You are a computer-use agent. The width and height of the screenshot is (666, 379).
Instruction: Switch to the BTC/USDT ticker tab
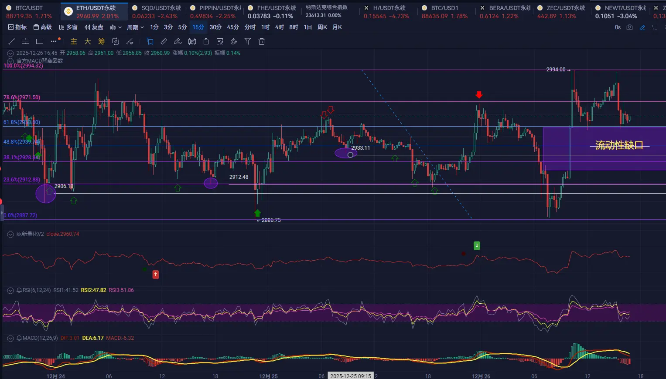pyautogui.click(x=29, y=12)
